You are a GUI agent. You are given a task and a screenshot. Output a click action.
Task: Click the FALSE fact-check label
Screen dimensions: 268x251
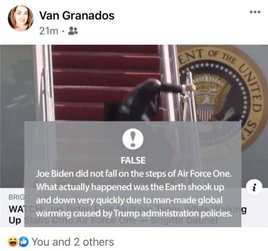[x=133, y=160]
